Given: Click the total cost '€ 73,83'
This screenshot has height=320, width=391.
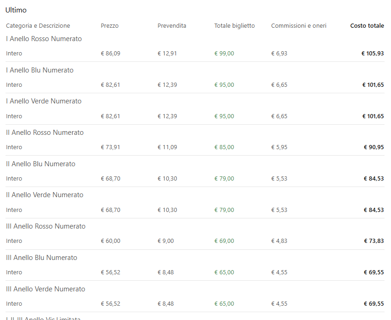Looking at the screenshot, I should pos(374,241).
